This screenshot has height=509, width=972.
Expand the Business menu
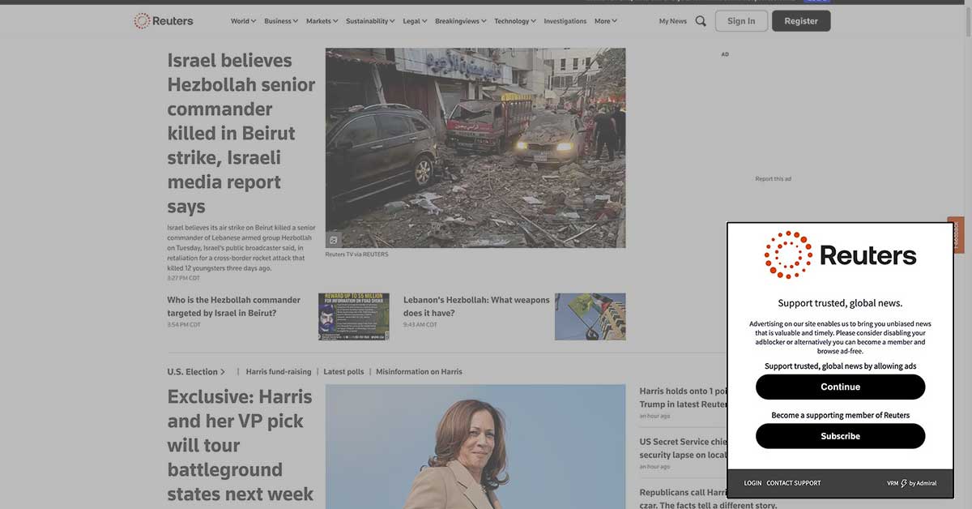click(281, 21)
